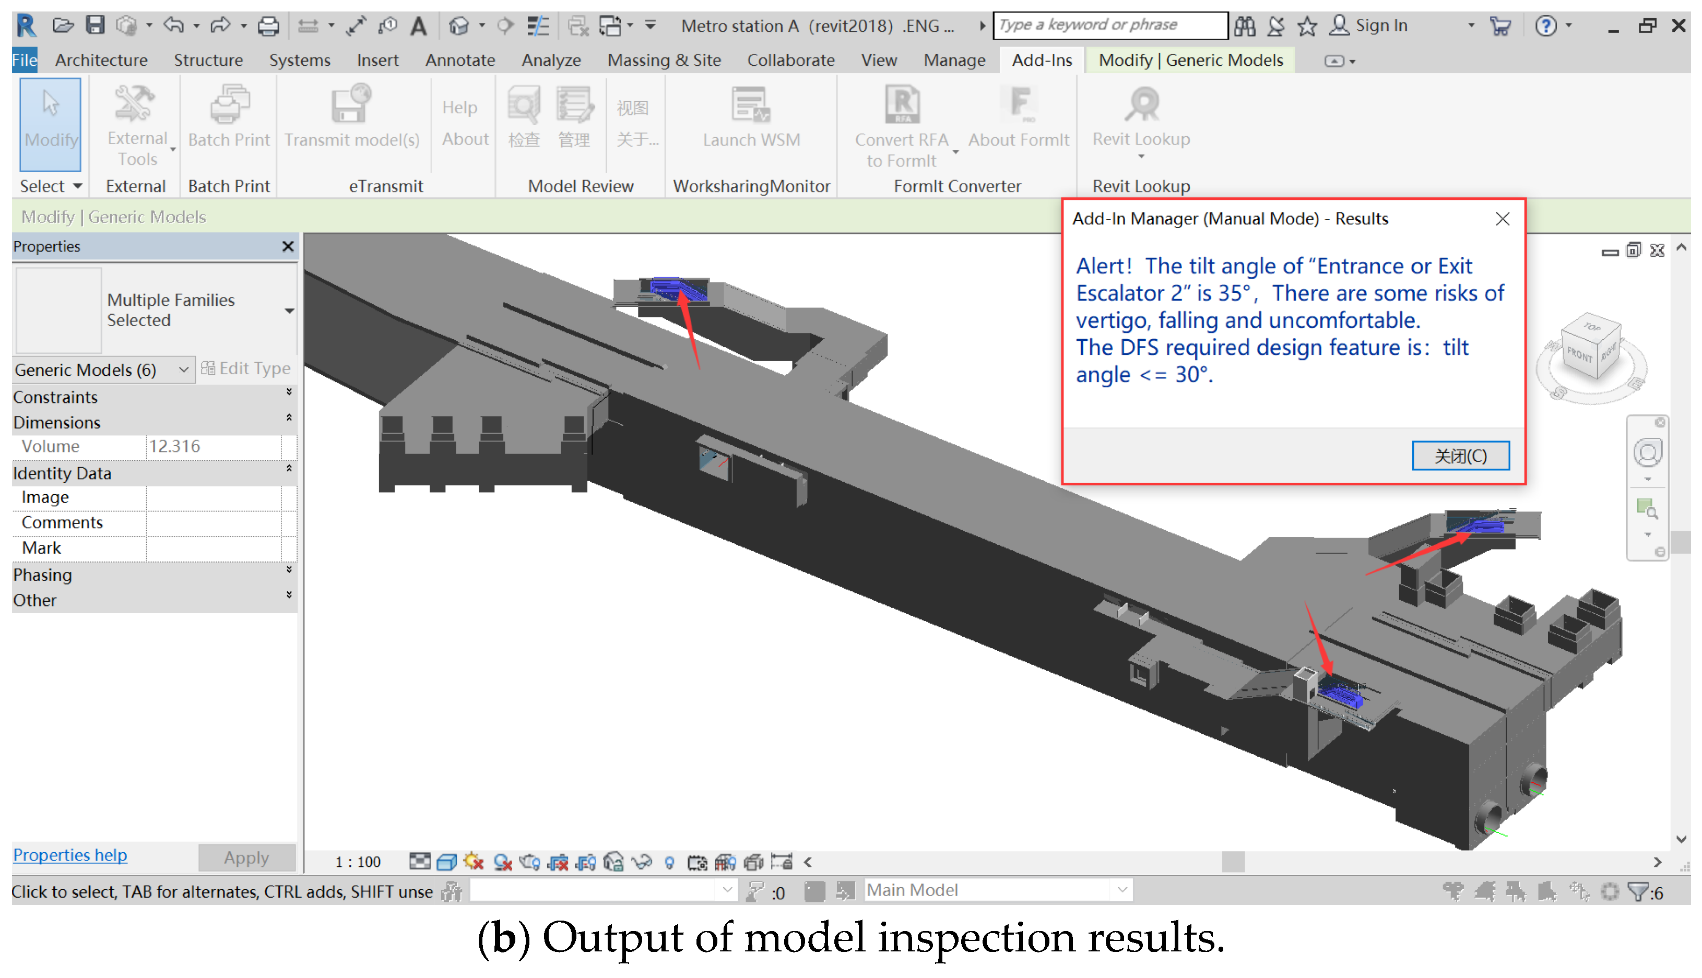Viewport: 1702px width, 978px height.
Task: Toggle the Shadows off icon
Action: pyautogui.click(x=503, y=862)
